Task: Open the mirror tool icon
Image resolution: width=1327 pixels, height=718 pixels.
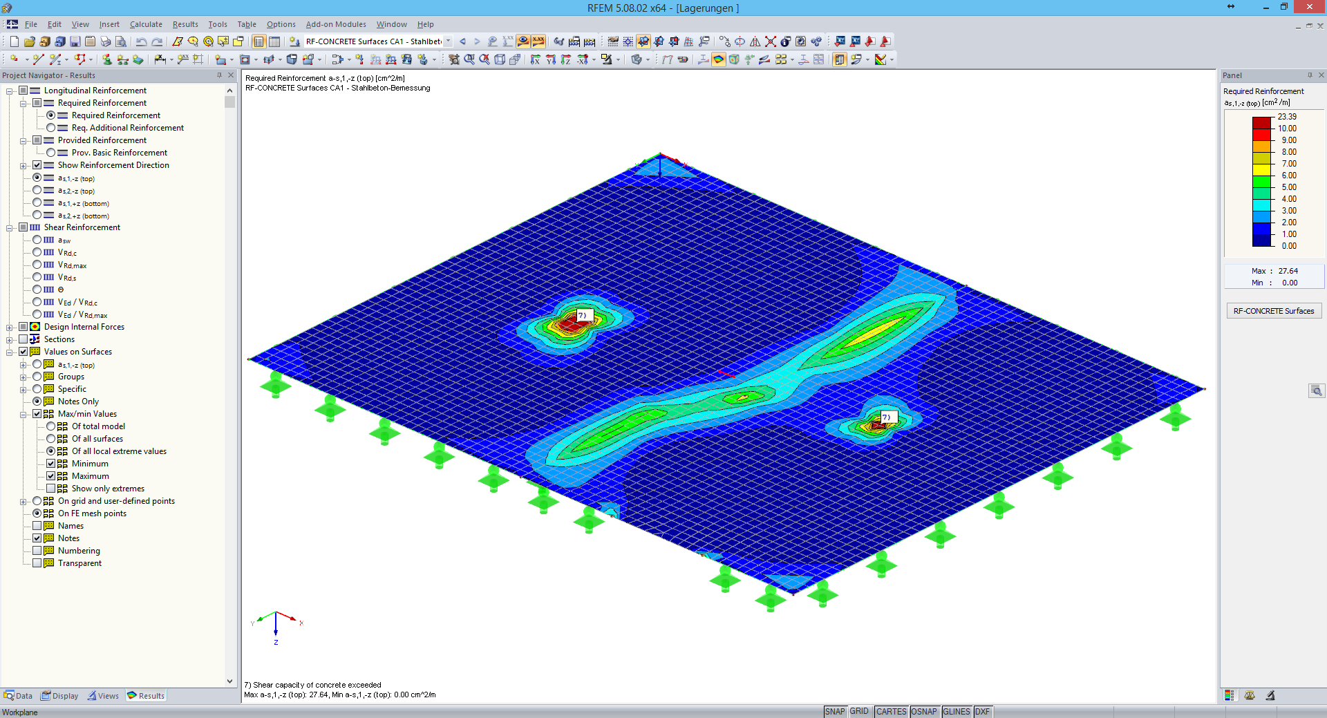Action: click(x=755, y=41)
